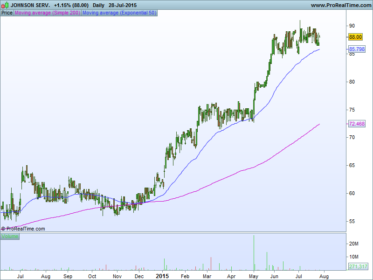Click the May label on the time axis
This screenshot has width=373, height=280.
pos(254,276)
